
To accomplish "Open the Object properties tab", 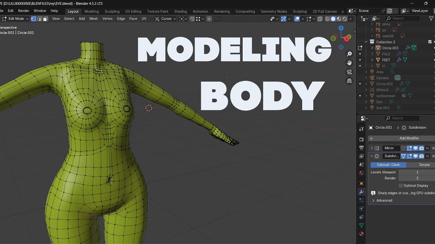I will click(x=361, y=183).
